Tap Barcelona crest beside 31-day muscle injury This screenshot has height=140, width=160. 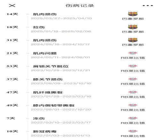(133, 40)
